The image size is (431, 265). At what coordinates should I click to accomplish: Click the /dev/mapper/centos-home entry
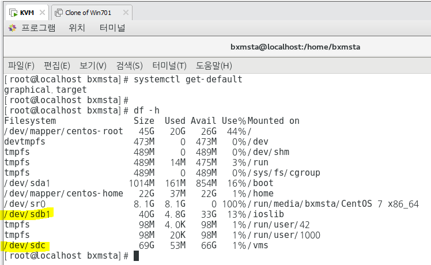pyautogui.click(x=63, y=194)
